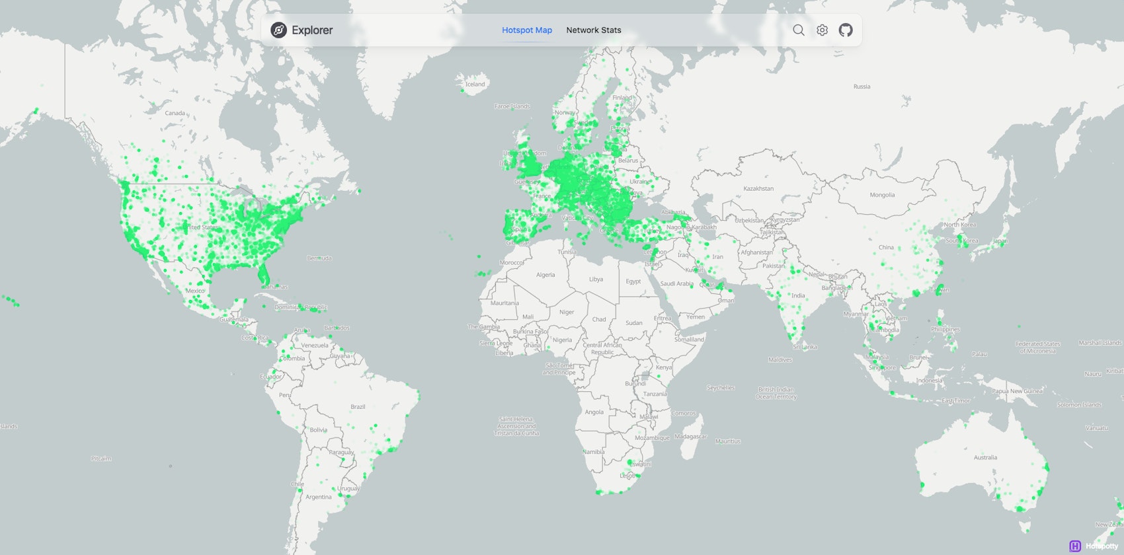Click the Helium Explorer logo icon
Viewport: 1124px width, 555px height.
[279, 30]
